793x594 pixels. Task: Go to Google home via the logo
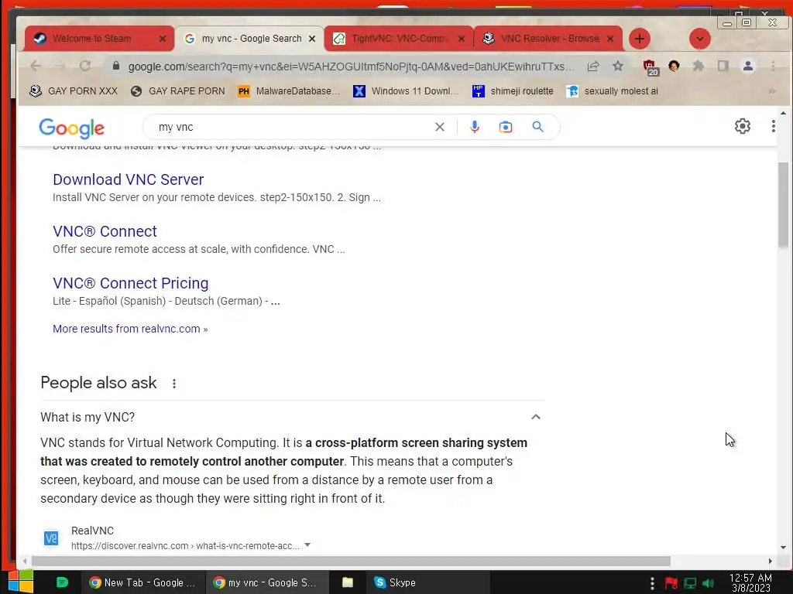[x=72, y=128]
